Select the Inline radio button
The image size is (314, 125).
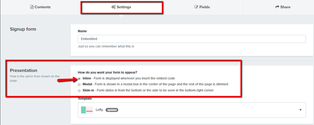coord(80,79)
